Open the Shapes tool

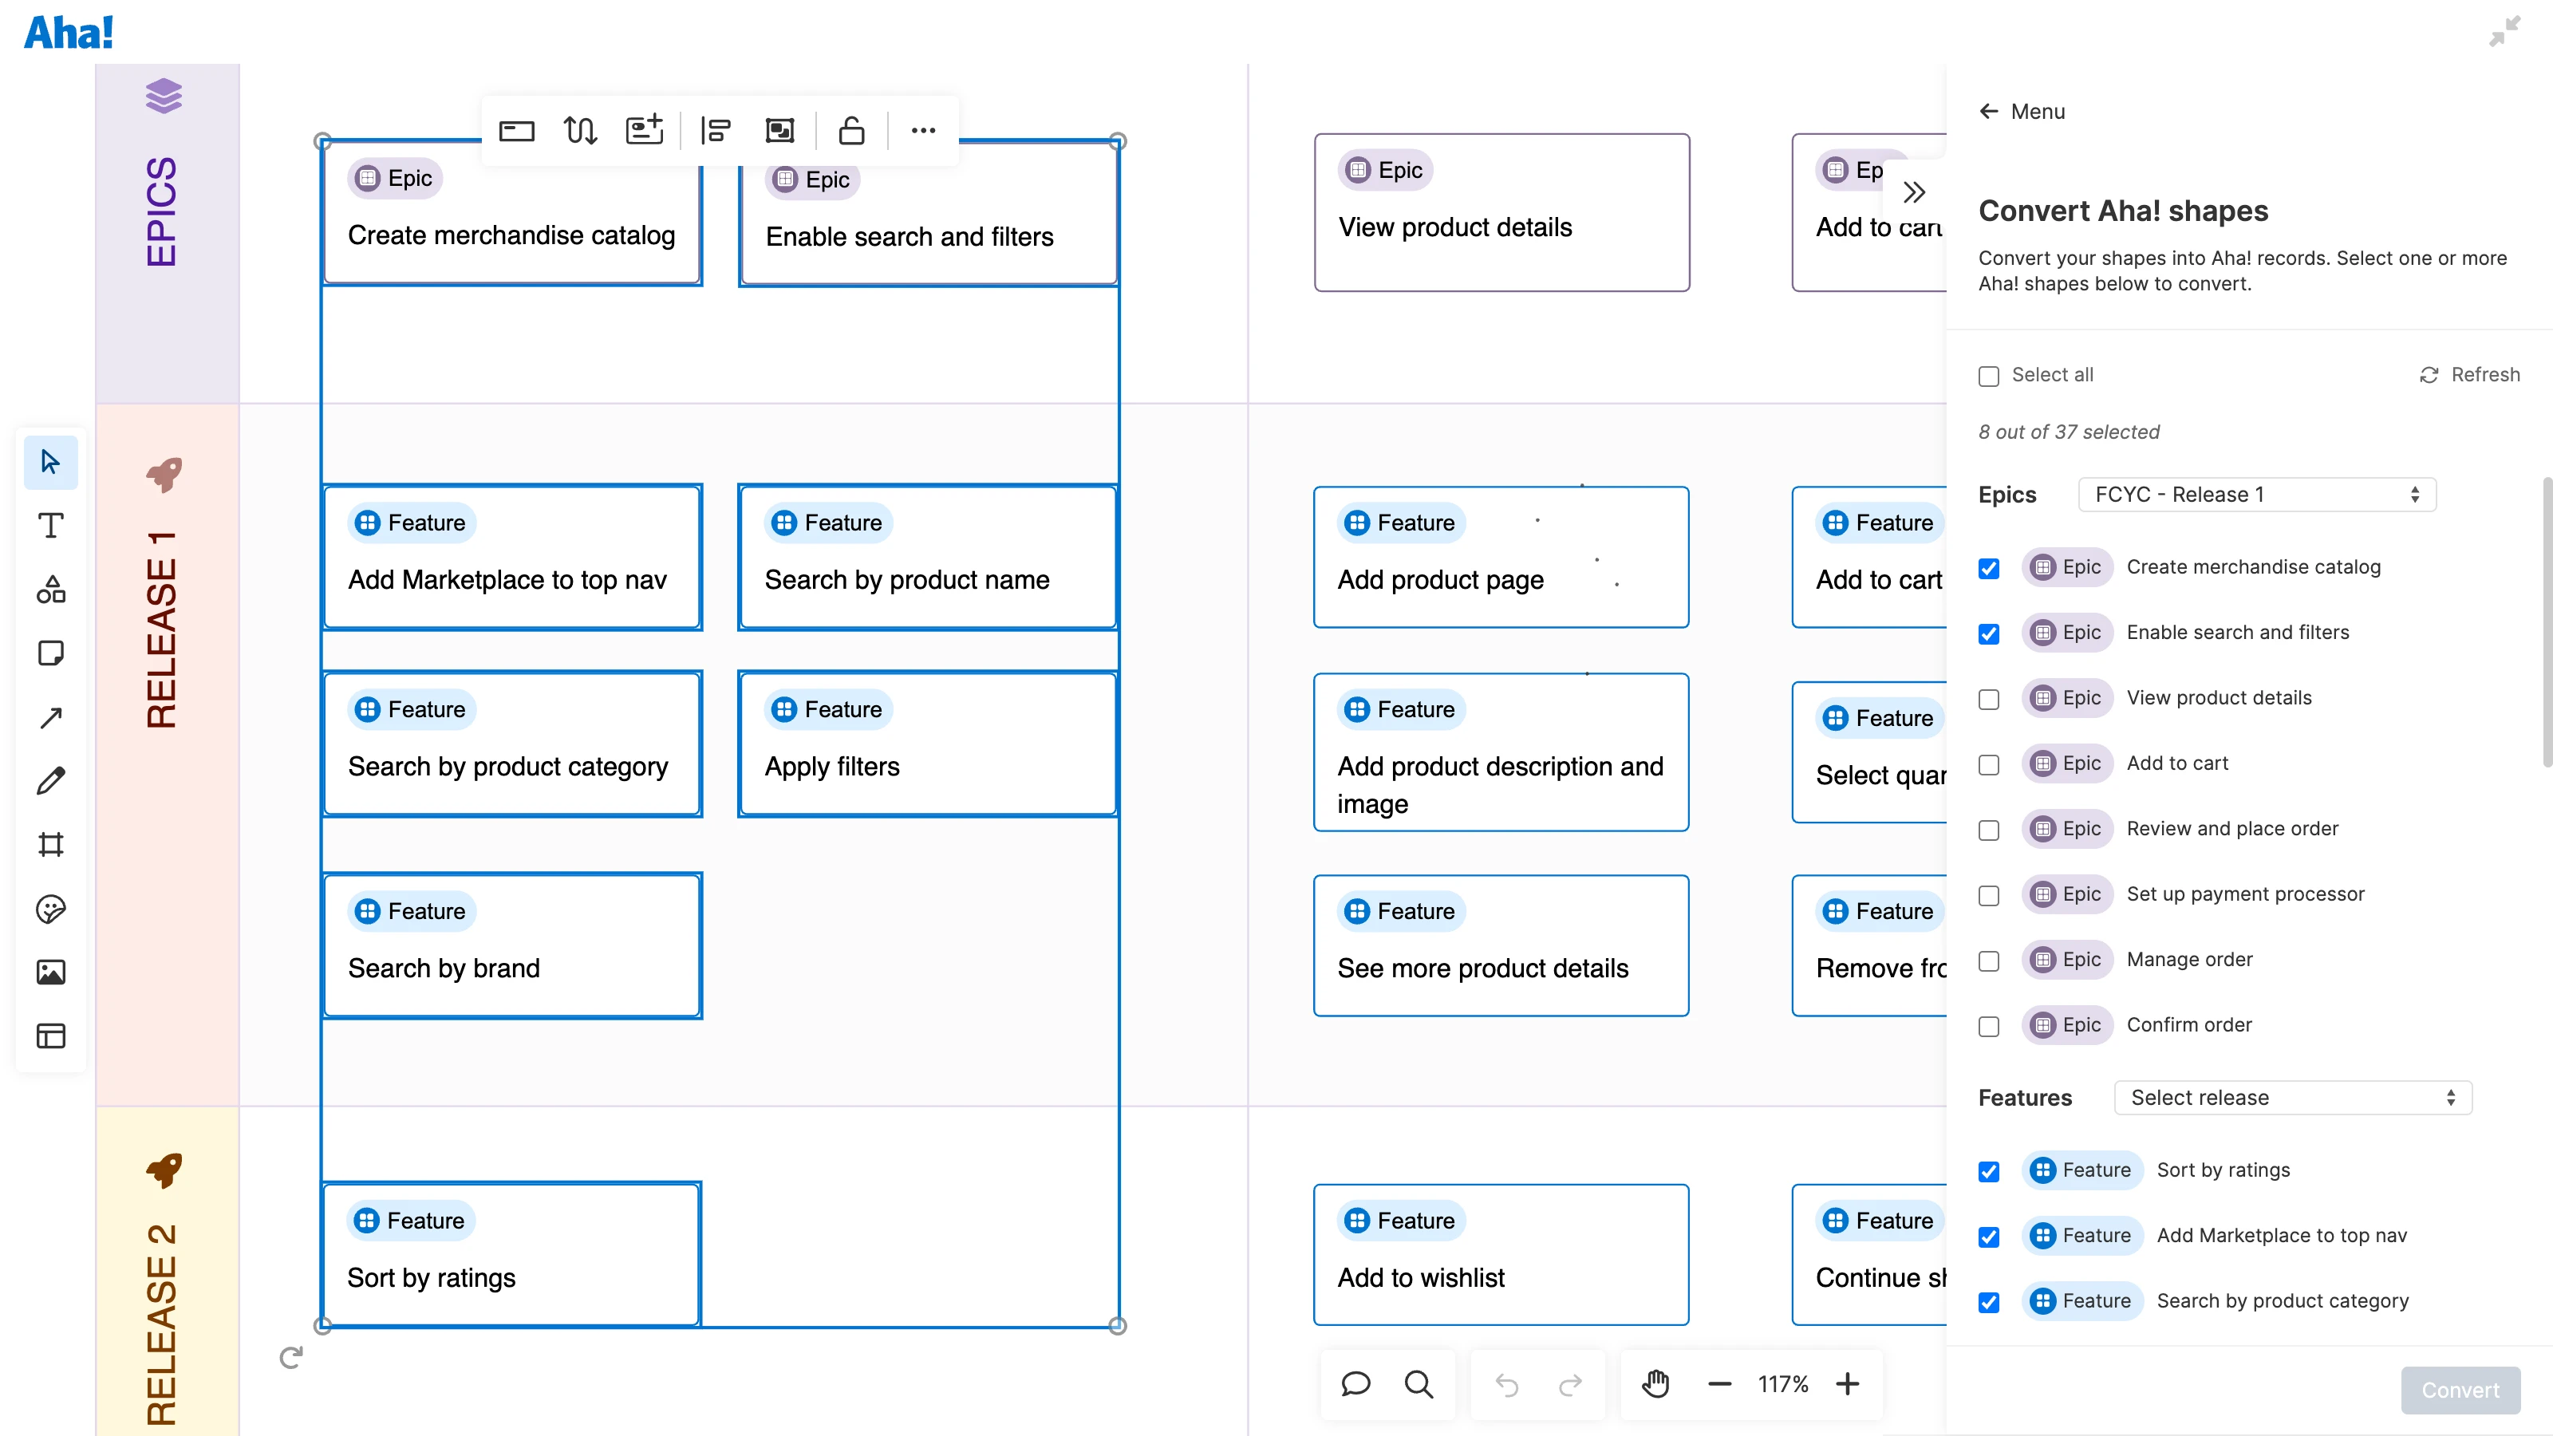(x=50, y=590)
